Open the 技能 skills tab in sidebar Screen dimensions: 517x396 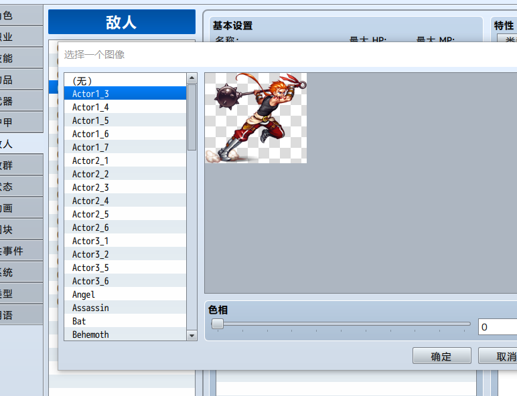21,58
